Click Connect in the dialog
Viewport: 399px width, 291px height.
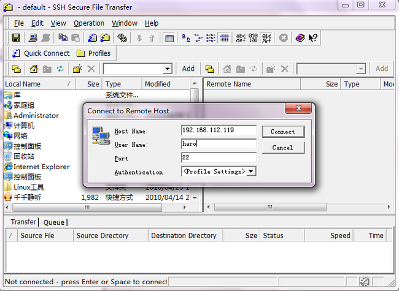click(x=283, y=132)
